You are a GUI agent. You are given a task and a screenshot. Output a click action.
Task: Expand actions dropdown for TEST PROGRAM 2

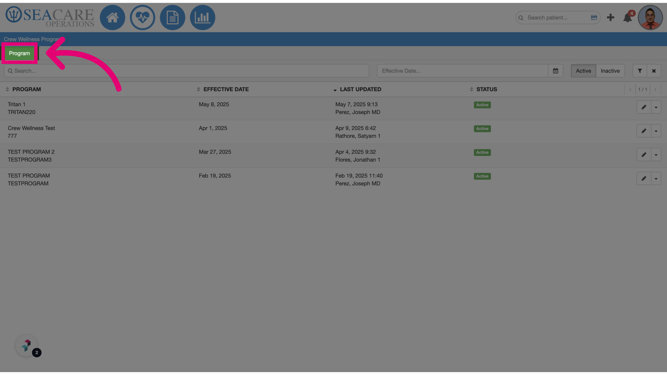coord(656,155)
